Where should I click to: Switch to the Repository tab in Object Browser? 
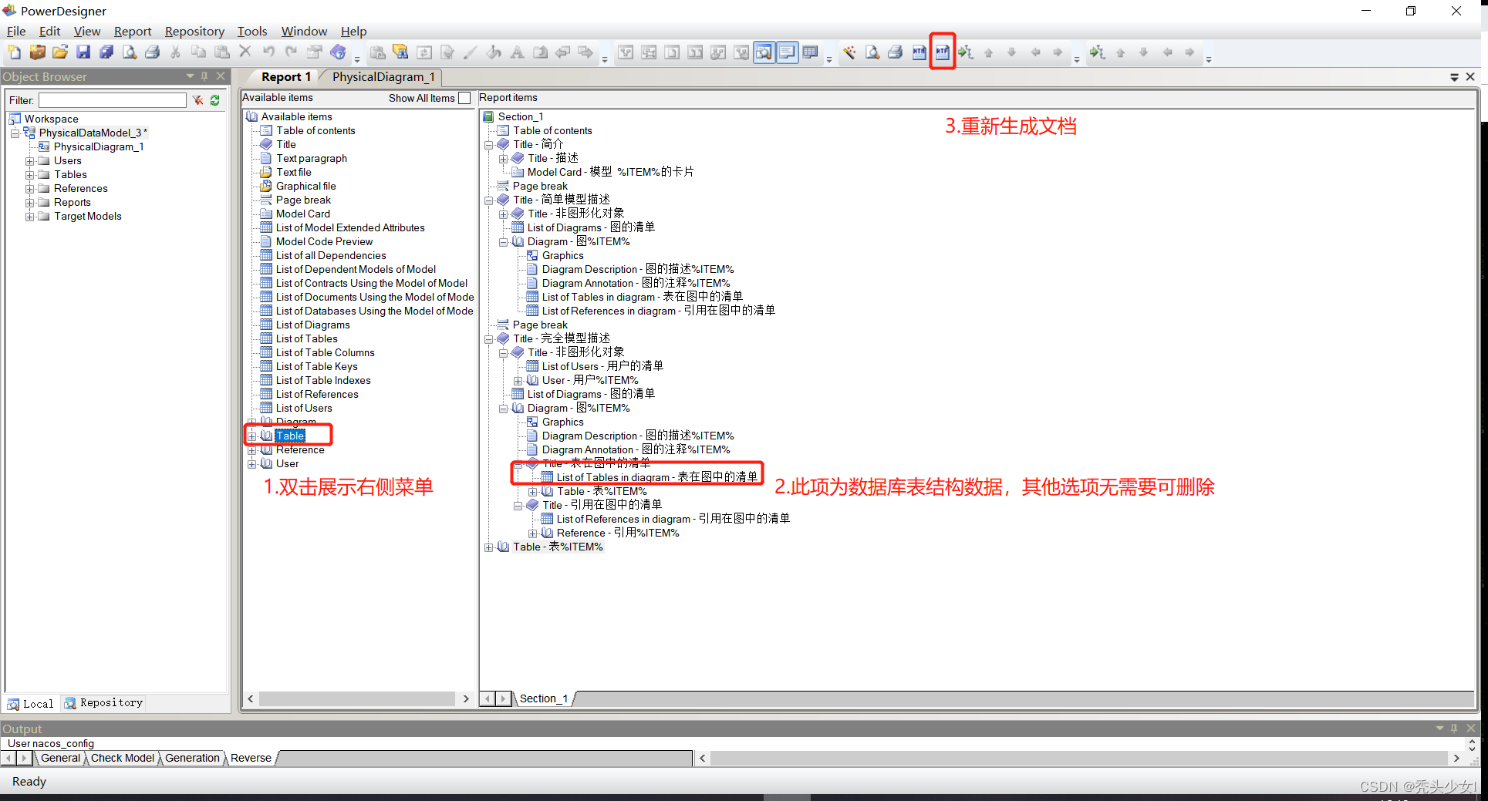(x=104, y=703)
